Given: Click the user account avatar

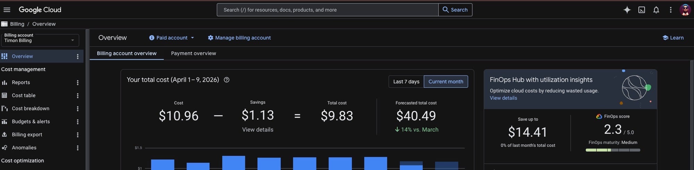Looking at the screenshot, I should click(x=685, y=10).
